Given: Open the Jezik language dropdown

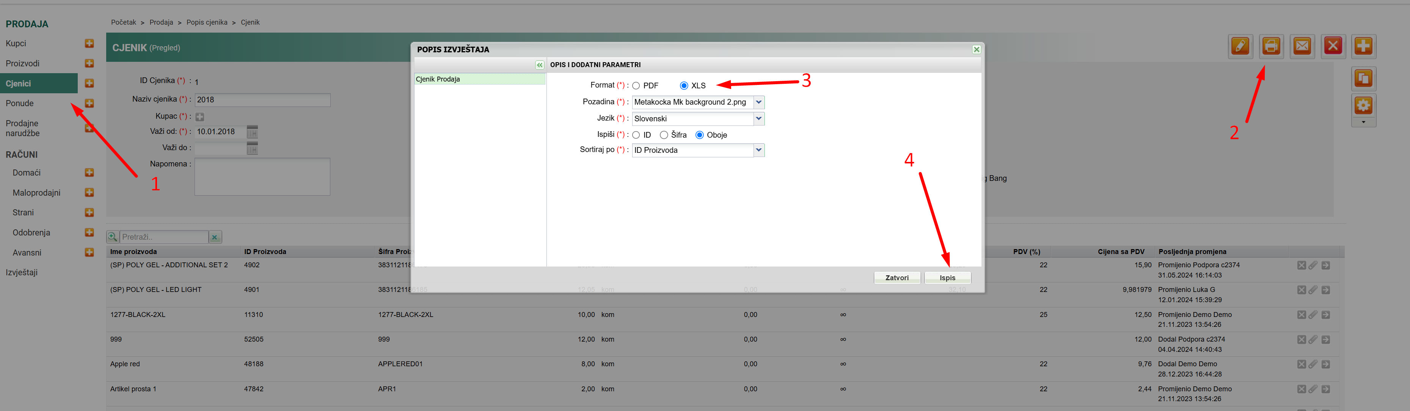Looking at the screenshot, I should [x=758, y=119].
